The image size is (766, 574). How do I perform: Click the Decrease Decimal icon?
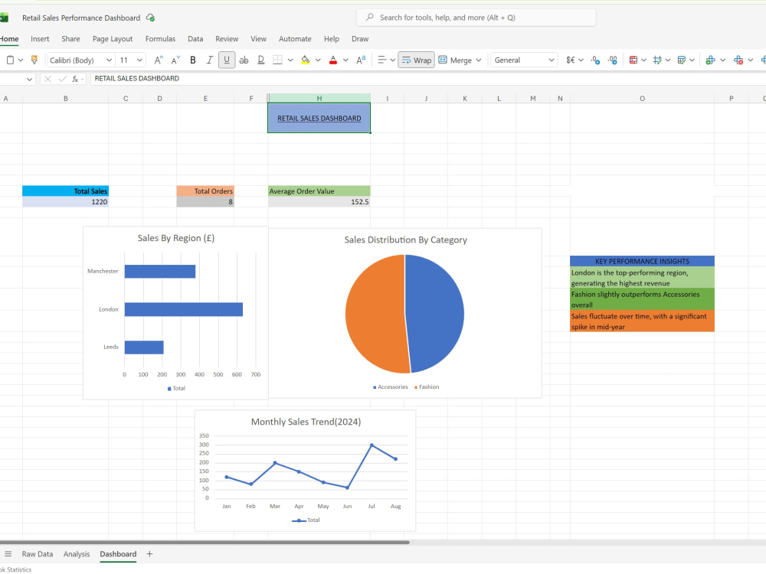point(613,60)
